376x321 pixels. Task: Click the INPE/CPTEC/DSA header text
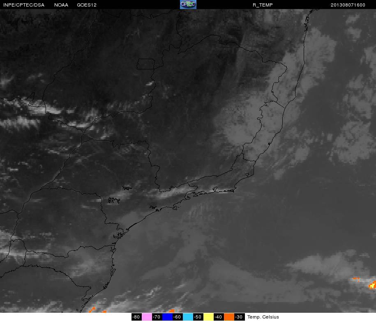point(24,5)
